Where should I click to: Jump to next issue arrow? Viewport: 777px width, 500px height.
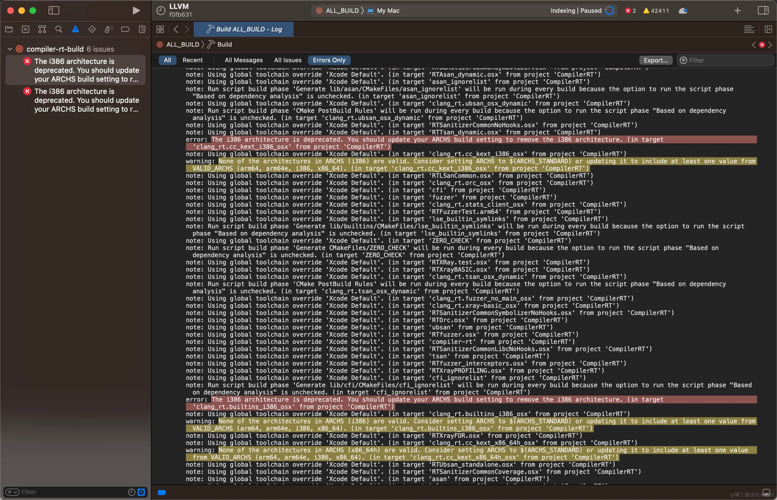[x=770, y=45]
